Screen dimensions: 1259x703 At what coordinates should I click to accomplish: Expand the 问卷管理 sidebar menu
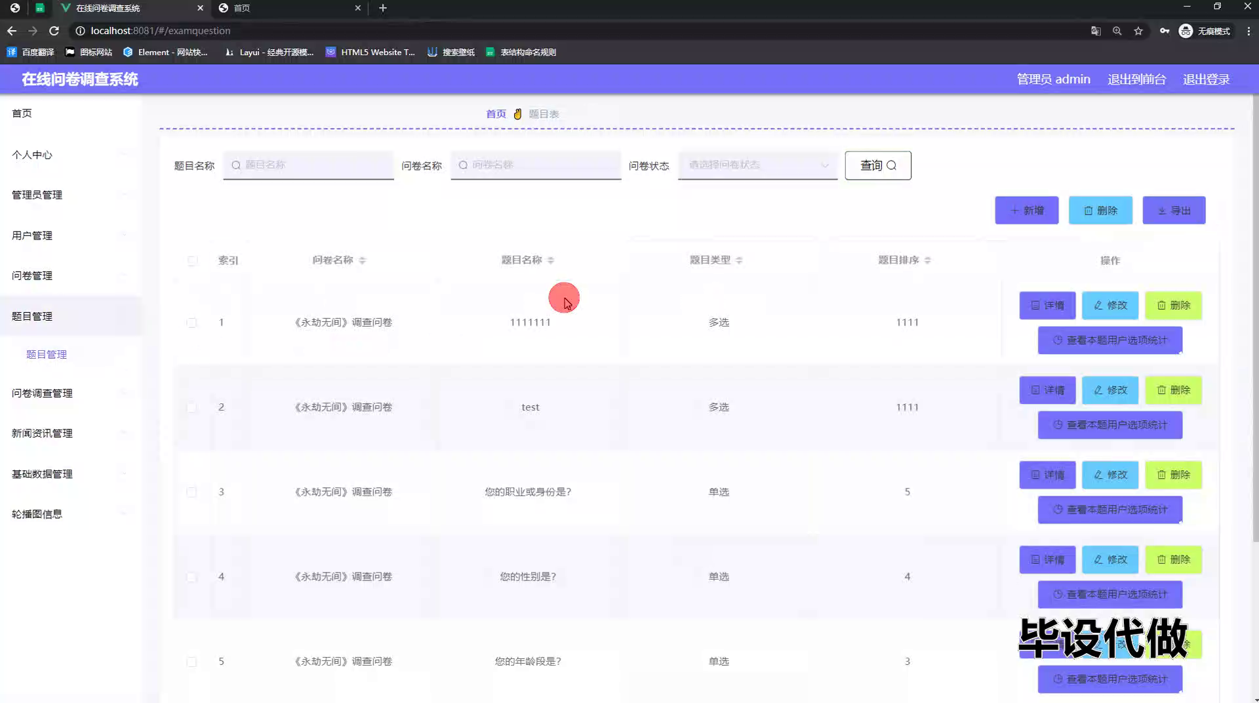(x=70, y=275)
